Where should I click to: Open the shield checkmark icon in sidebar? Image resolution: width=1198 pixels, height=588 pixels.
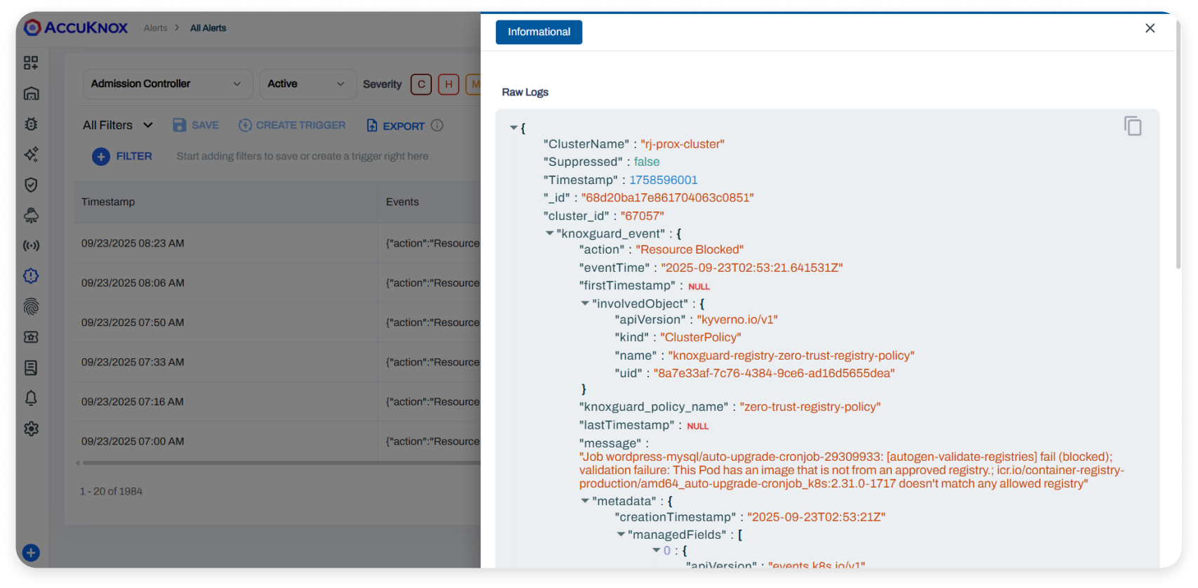[x=31, y=185]
